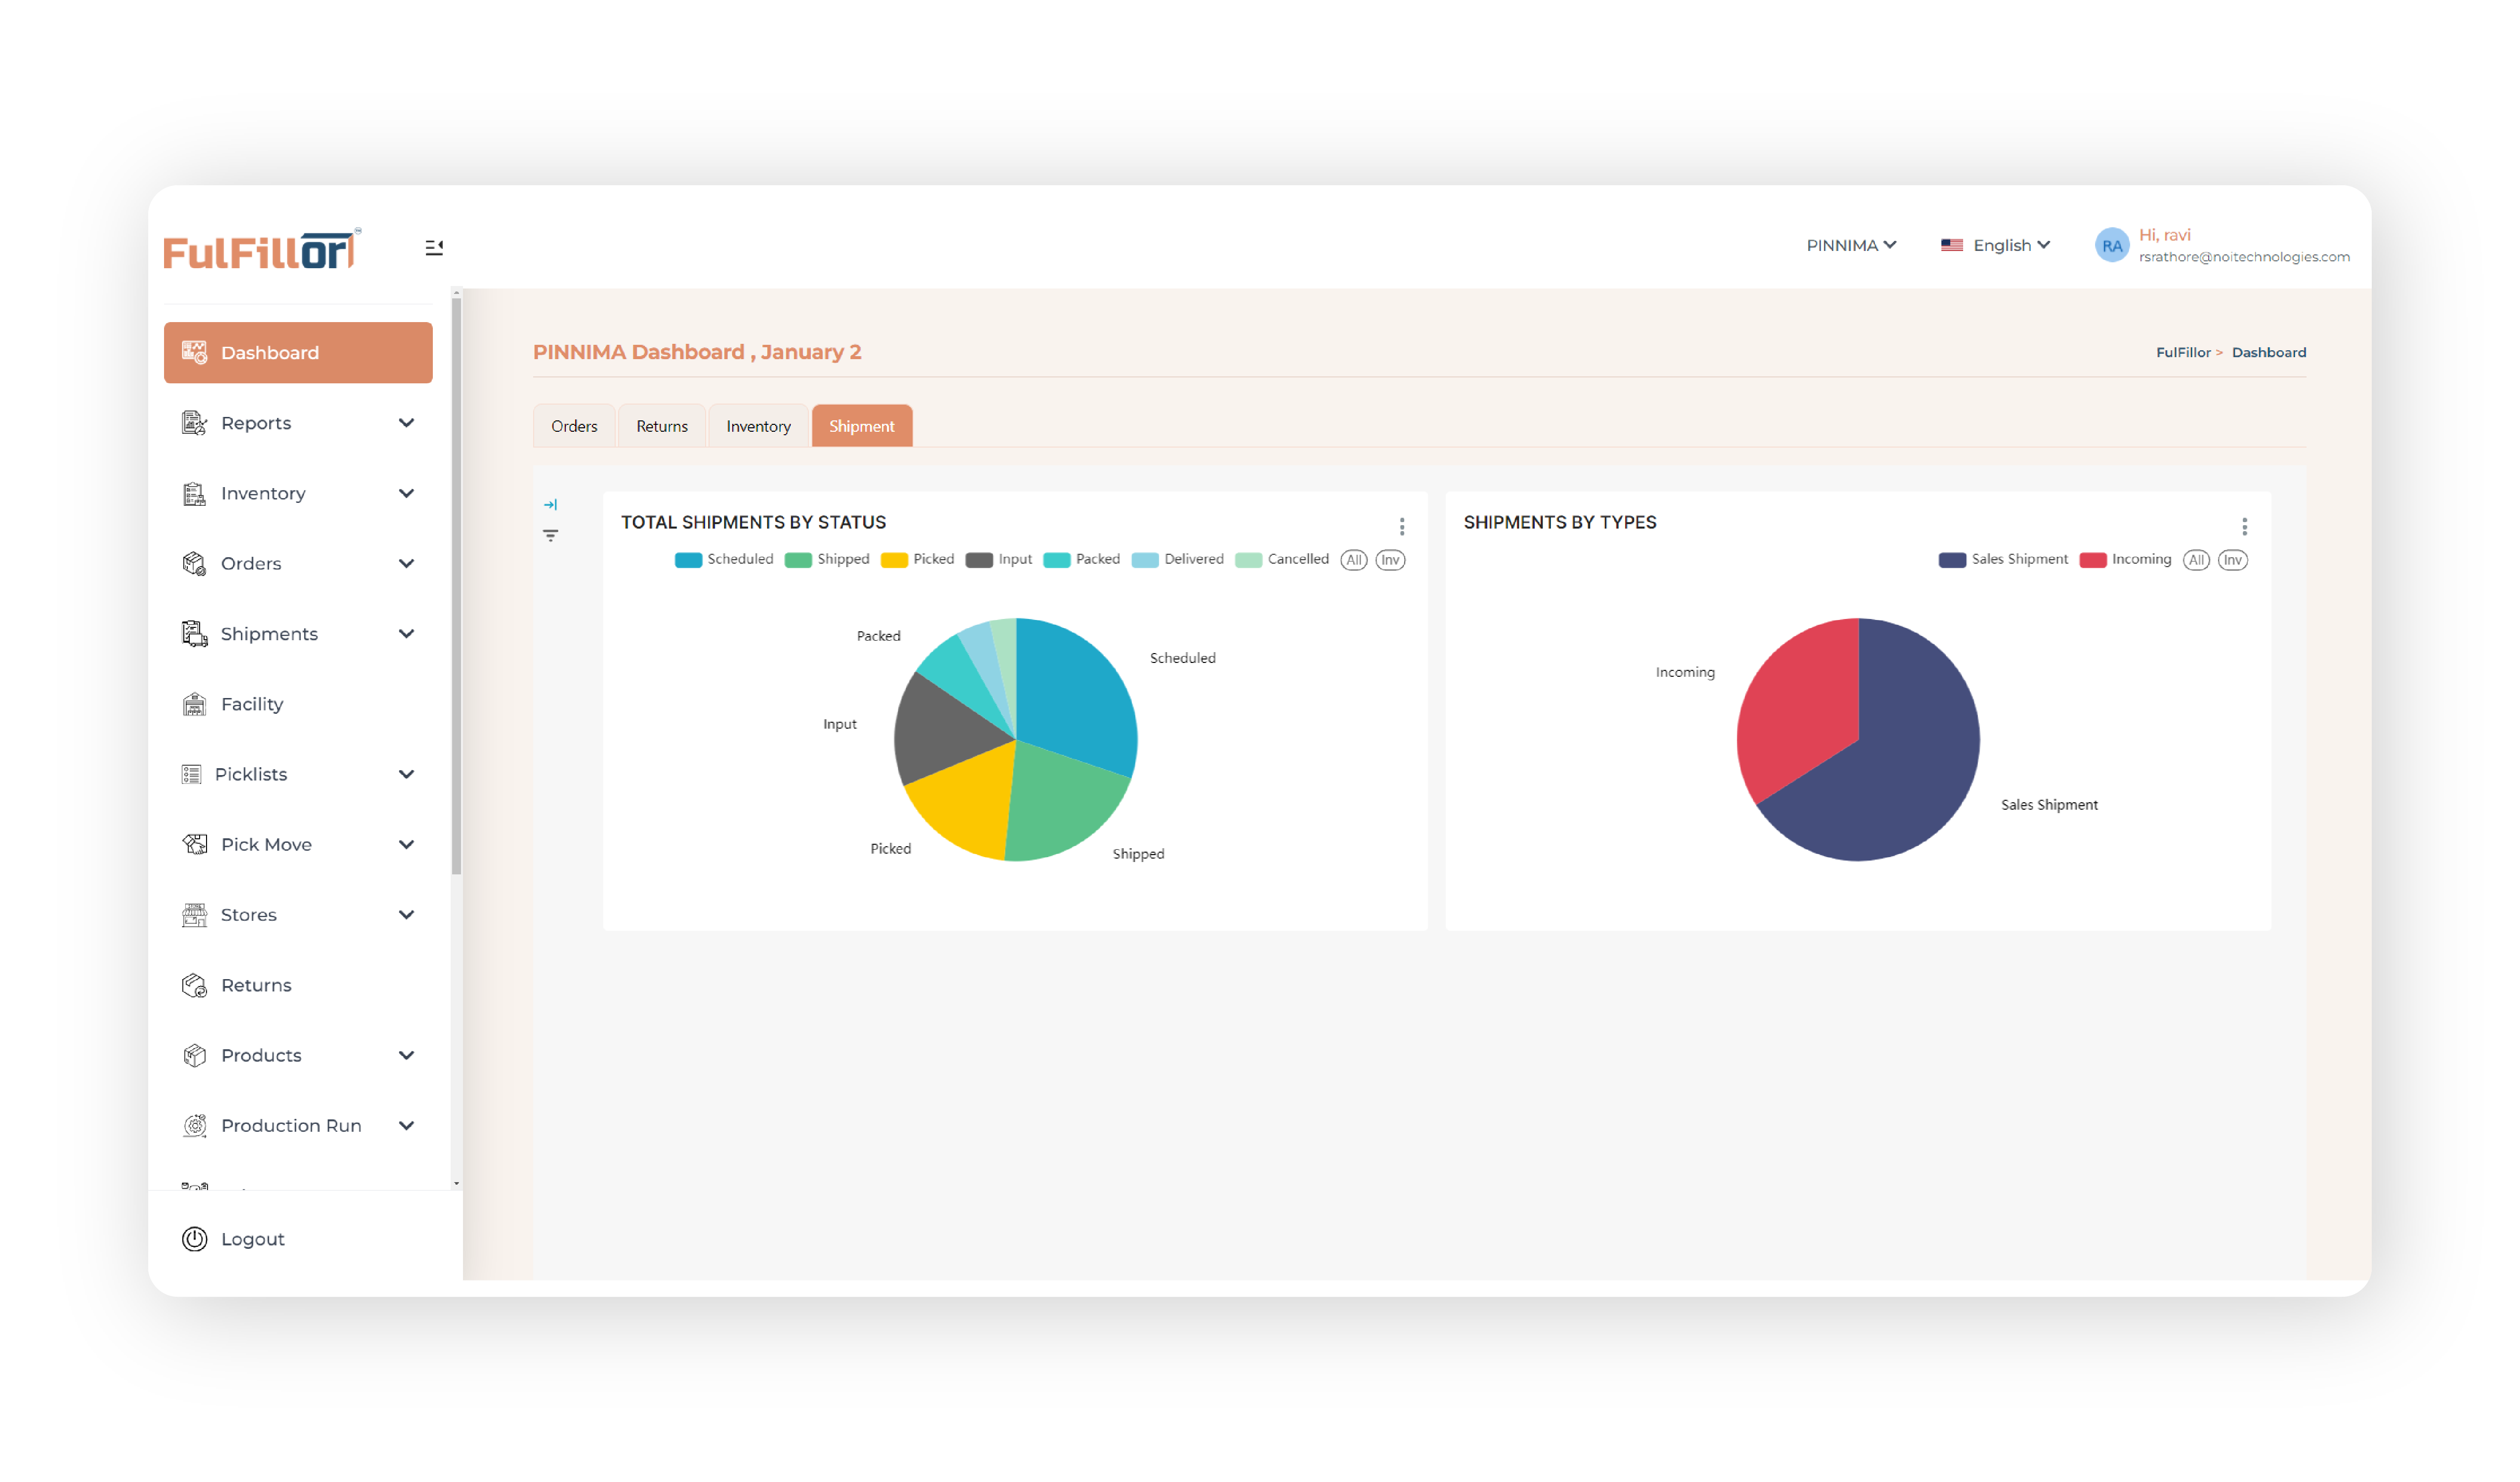
Task: Click the Stores storefront icon
Action: coord(194,914)
